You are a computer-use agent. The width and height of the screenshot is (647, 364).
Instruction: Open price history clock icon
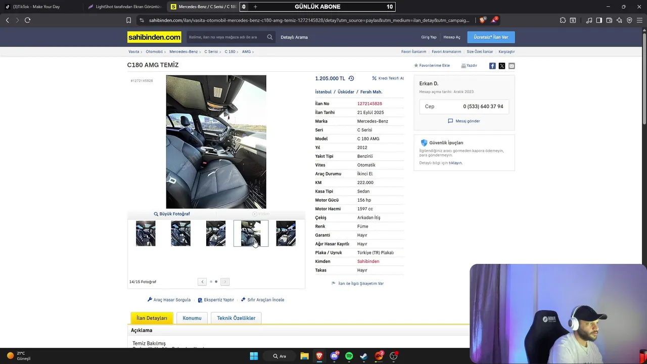point(351,78)
